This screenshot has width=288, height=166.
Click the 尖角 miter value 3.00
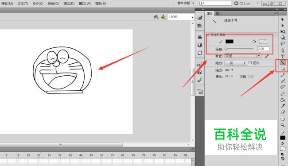[251, 77]
